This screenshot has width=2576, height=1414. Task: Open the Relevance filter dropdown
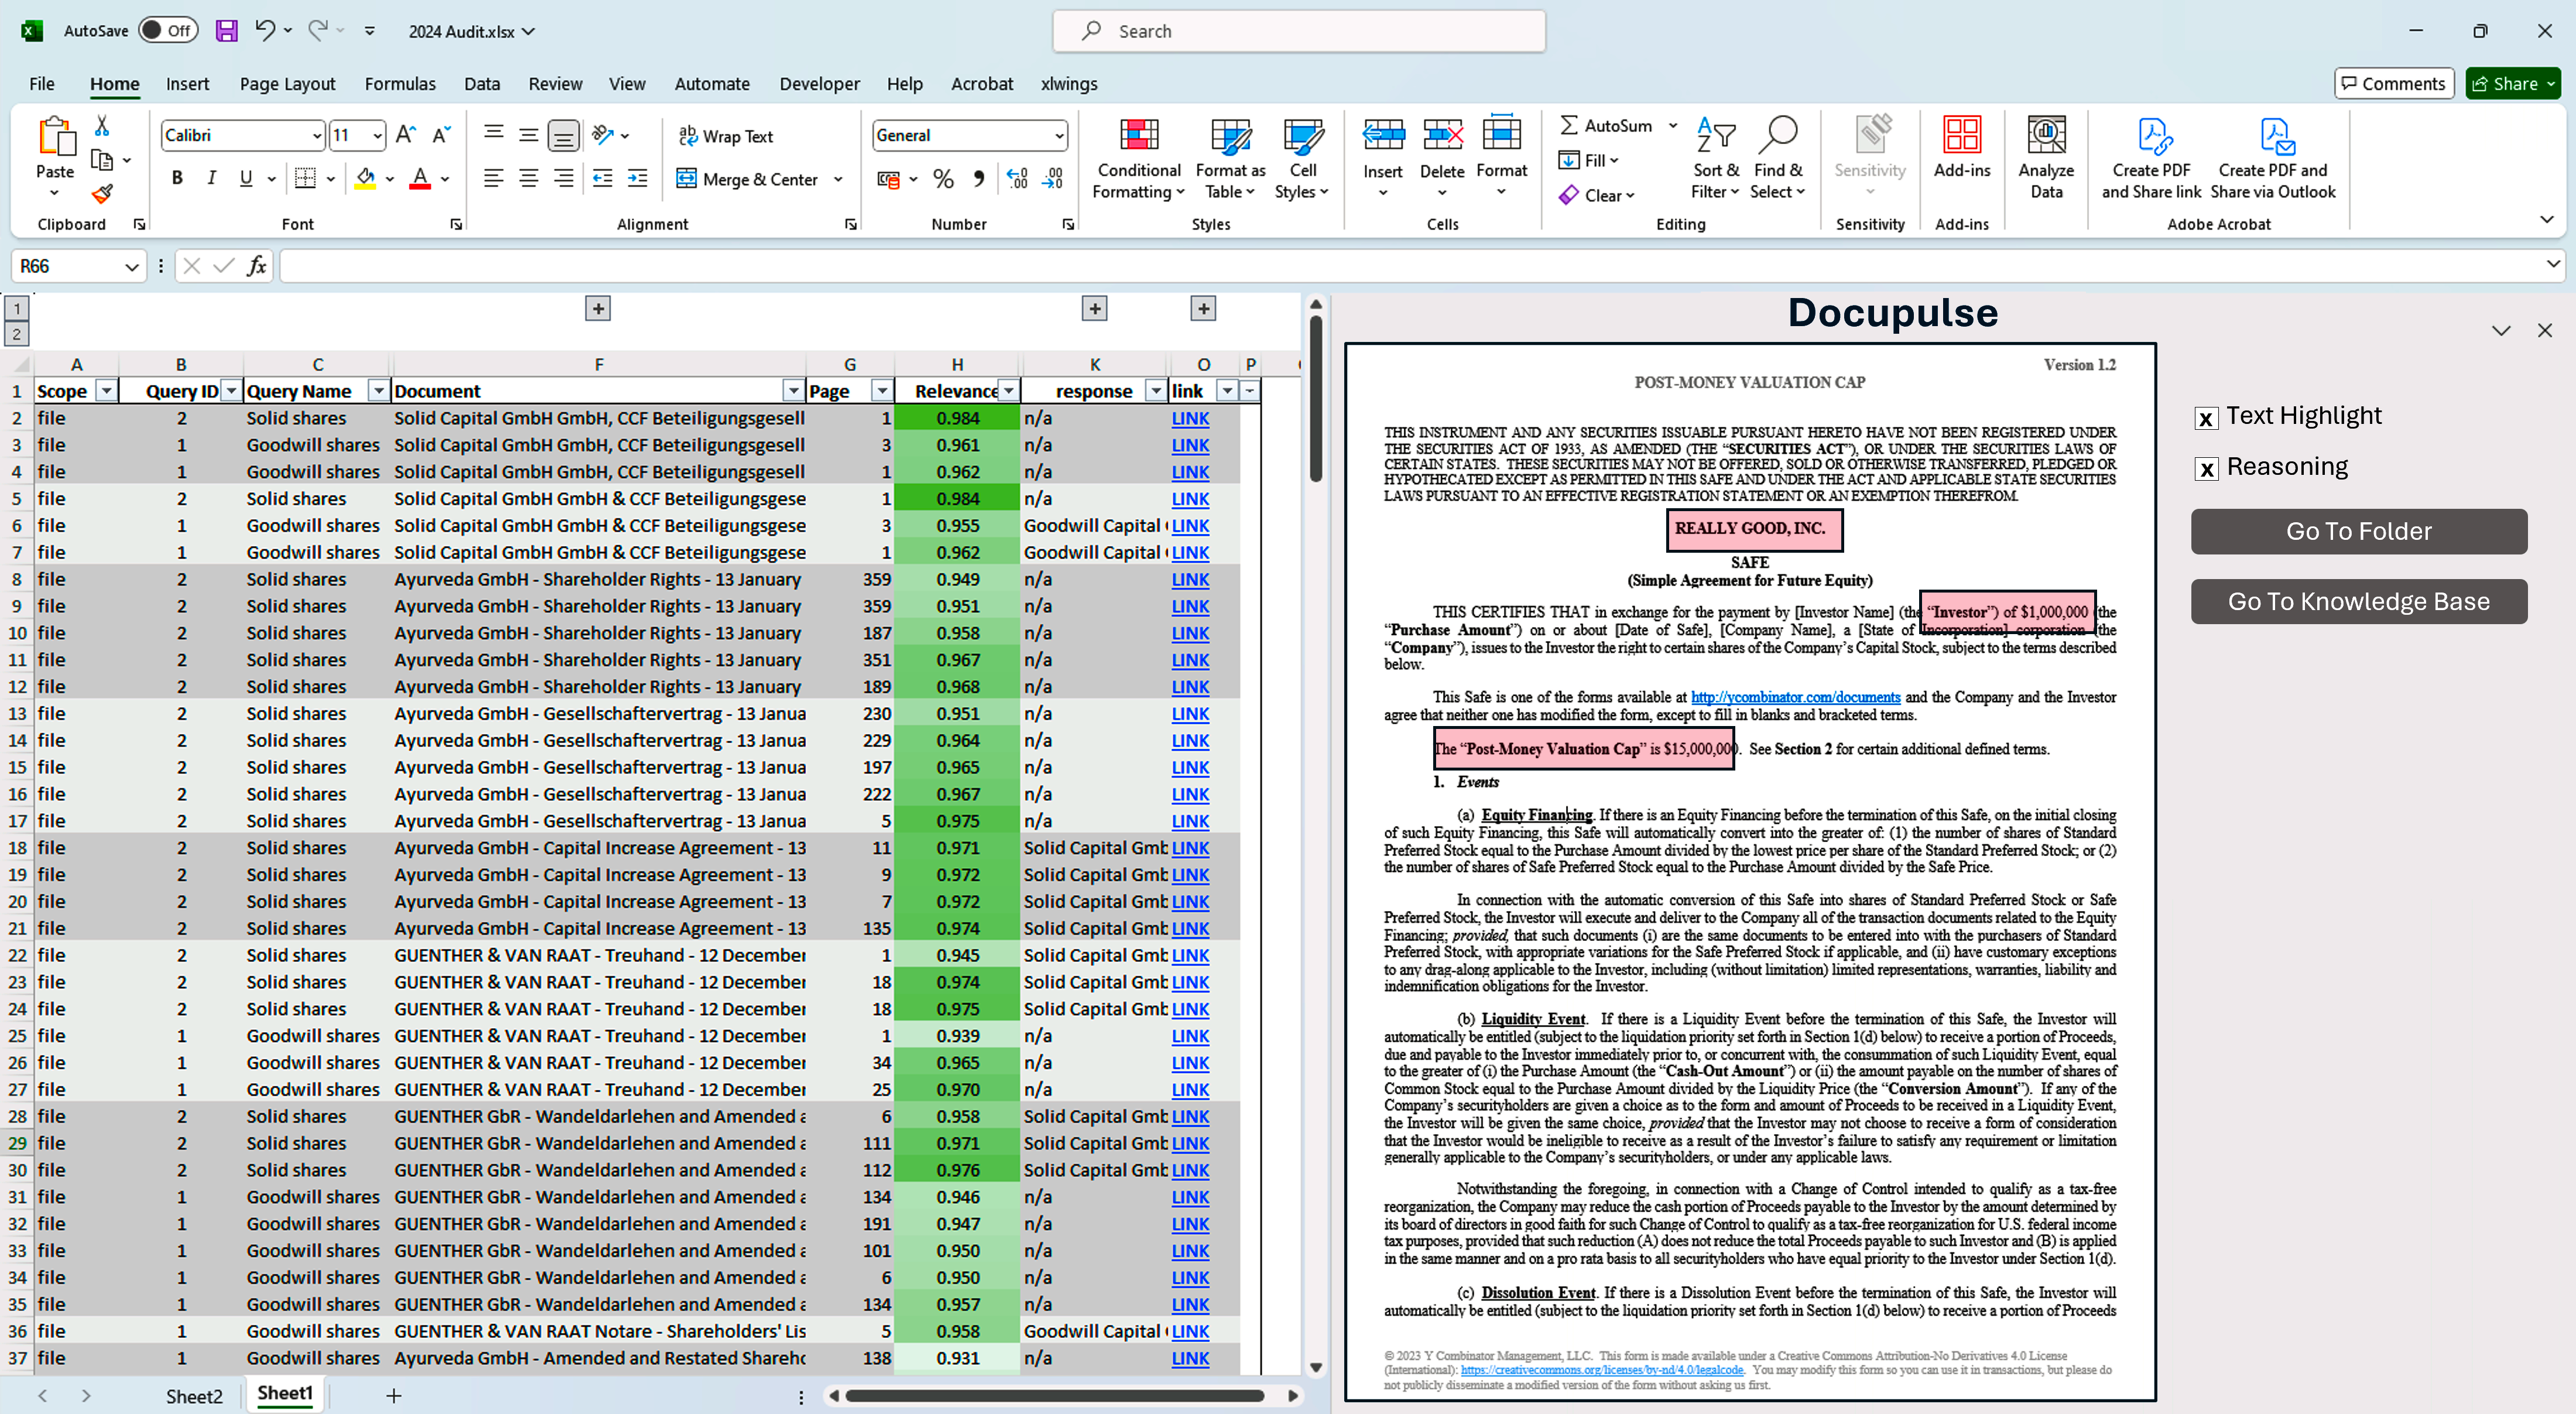[1009, 391]
